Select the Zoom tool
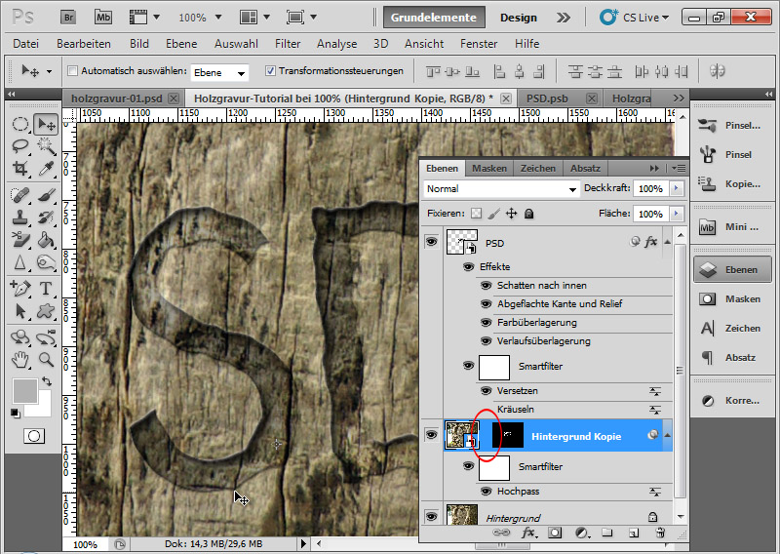The image size is (780, 554). click(x=46, y=359)
